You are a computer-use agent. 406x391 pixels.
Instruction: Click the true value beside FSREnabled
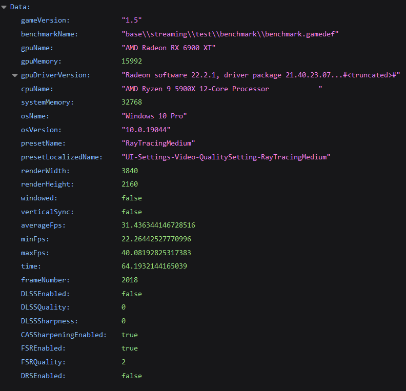point(130,348)
